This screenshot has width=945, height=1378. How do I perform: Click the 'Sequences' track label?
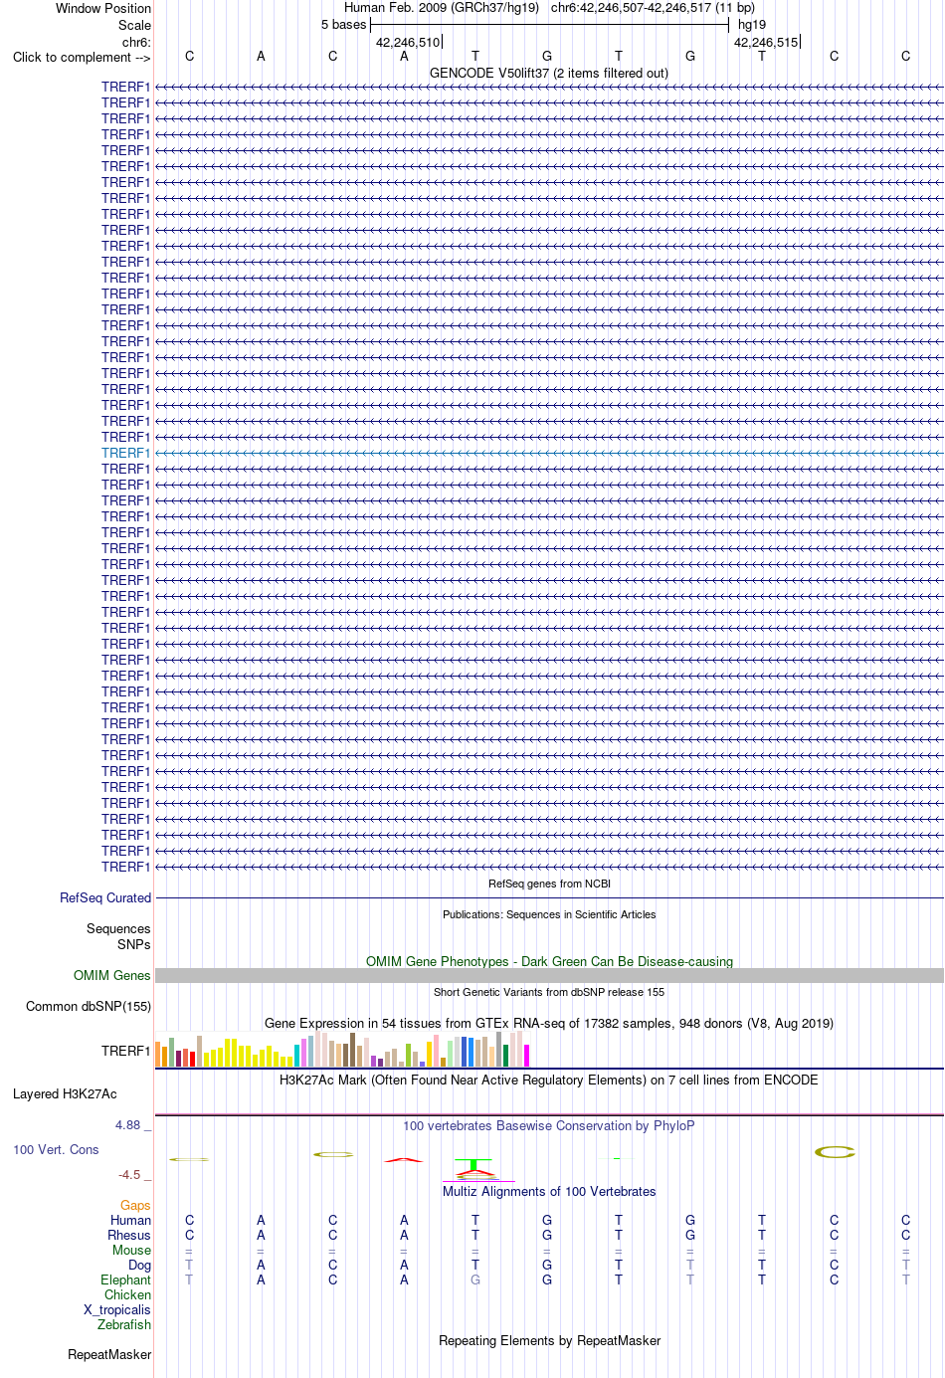pos(118,928)
